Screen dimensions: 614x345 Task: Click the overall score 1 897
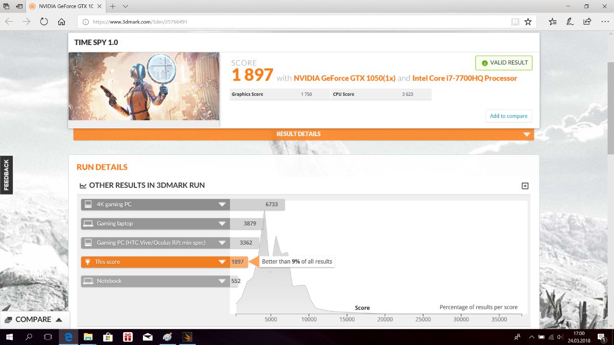(252, 75)
